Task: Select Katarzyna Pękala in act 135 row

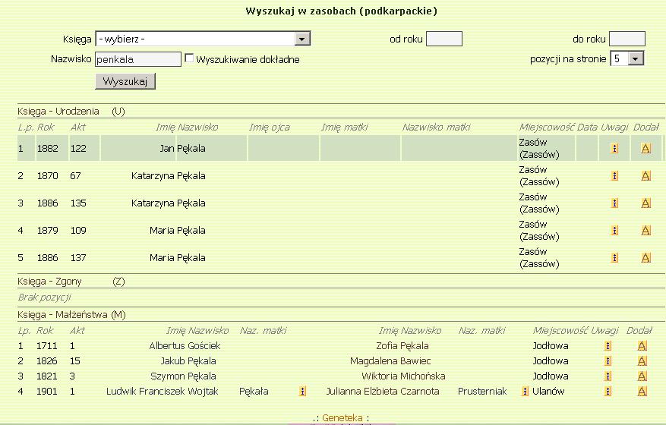Action: pos(168,203)
